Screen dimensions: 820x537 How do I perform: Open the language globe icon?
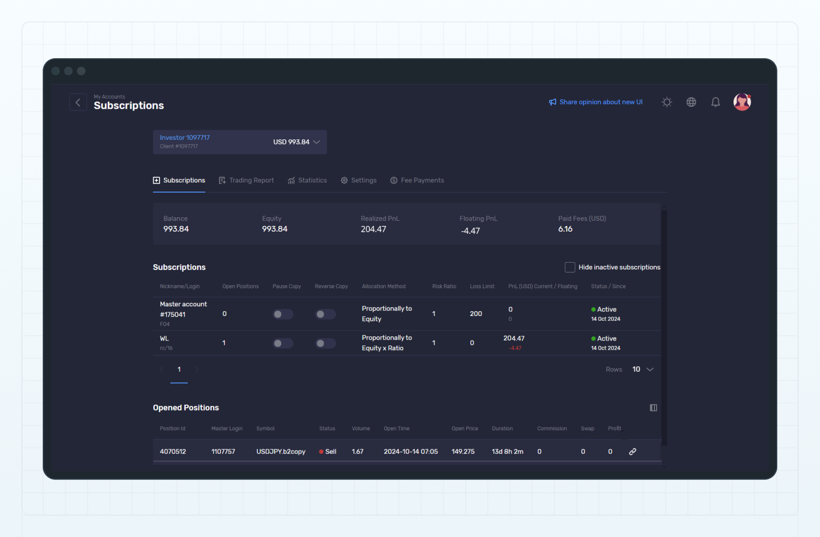point(691,102)
